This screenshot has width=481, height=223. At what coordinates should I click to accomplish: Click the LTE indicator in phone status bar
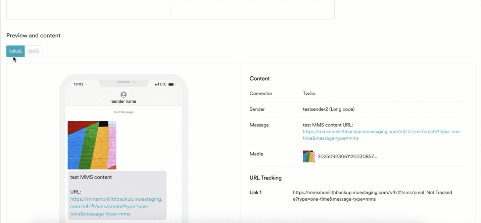(x=163, y=84)
